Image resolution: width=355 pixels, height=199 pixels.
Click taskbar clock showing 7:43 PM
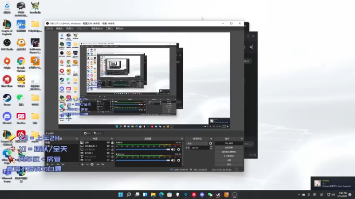click(x=343, y=195)
